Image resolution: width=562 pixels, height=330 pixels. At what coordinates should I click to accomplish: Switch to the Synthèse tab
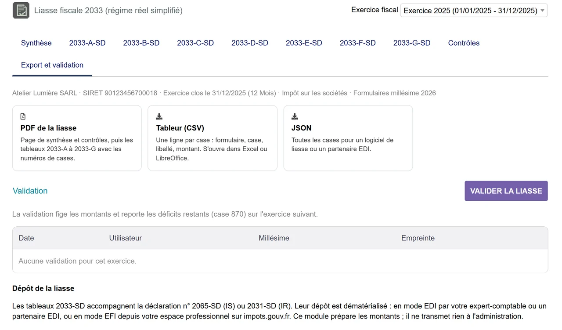click(x=36, y=43)
